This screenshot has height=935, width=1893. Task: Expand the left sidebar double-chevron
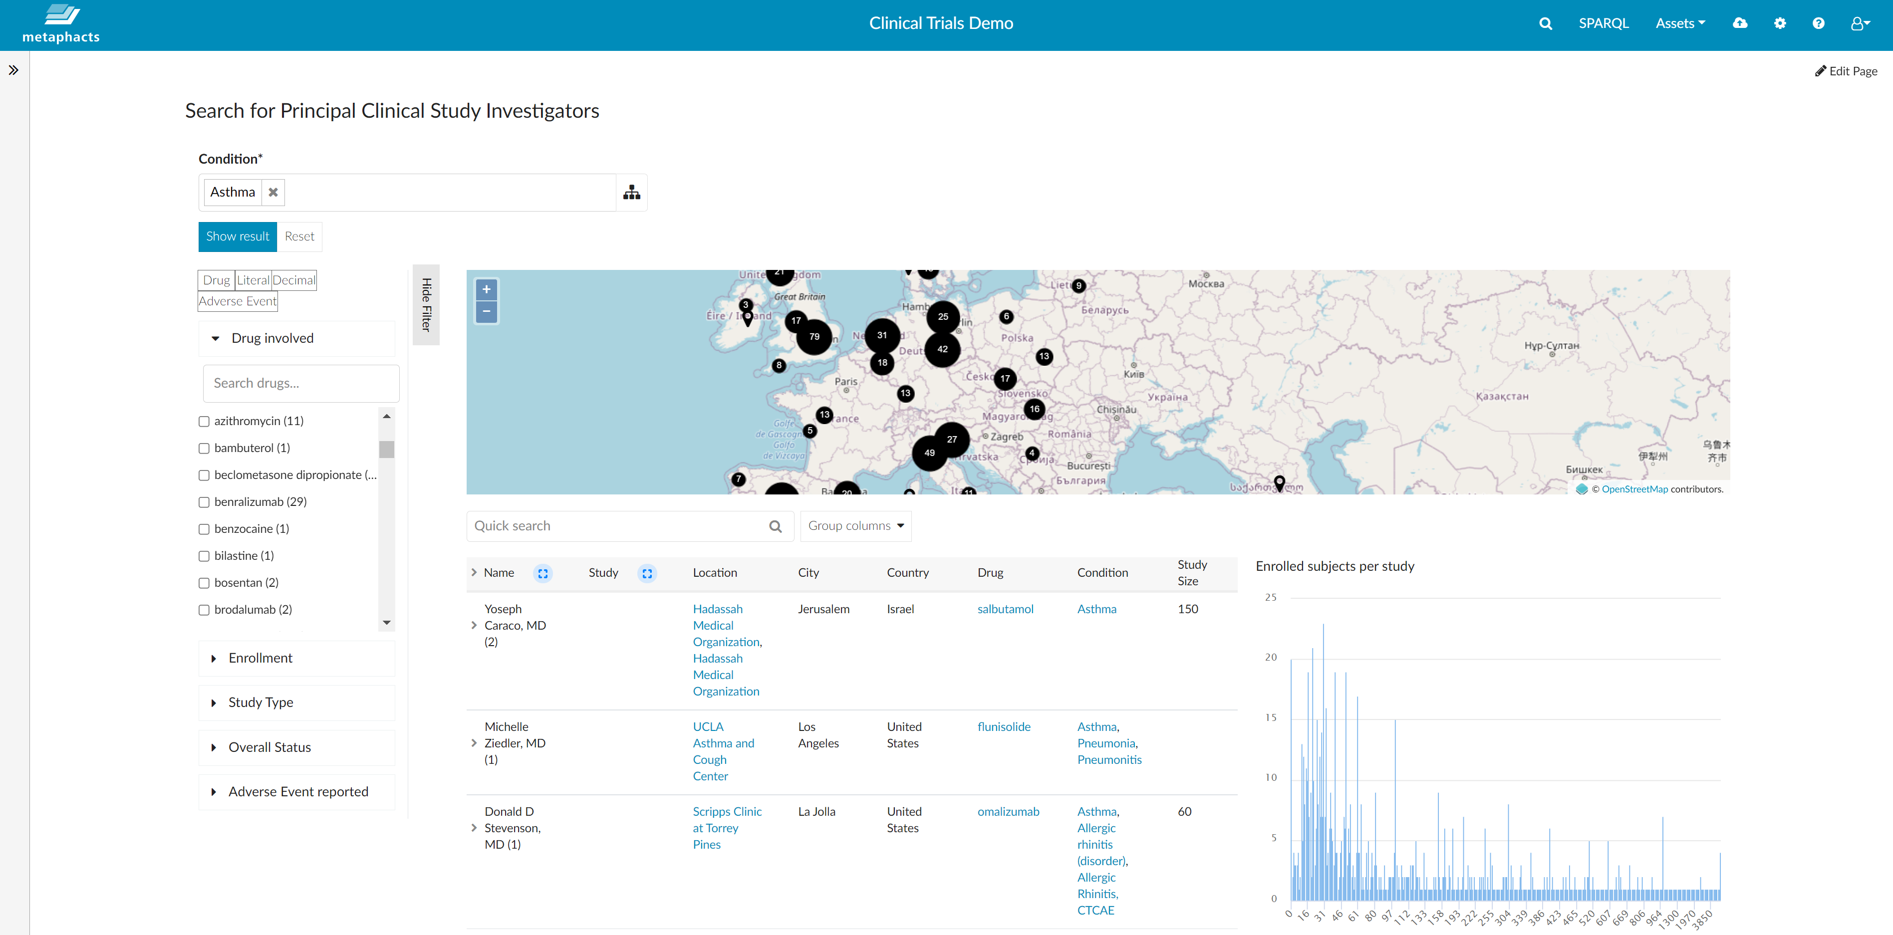click(x=13, y=70)
